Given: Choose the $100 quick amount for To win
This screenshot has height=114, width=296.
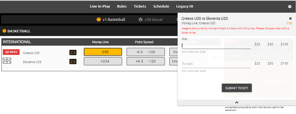Looking at the screenshot, I should [x=284, y=63].
